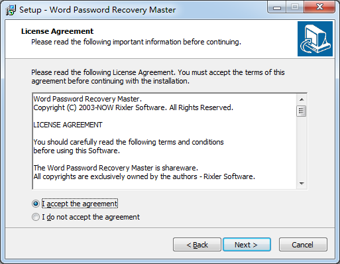Click the window title 'Setup - Word Password Recovery Master'
This screenshot has height=264, width=340.
pyautogui.click(x=97, y=10)
